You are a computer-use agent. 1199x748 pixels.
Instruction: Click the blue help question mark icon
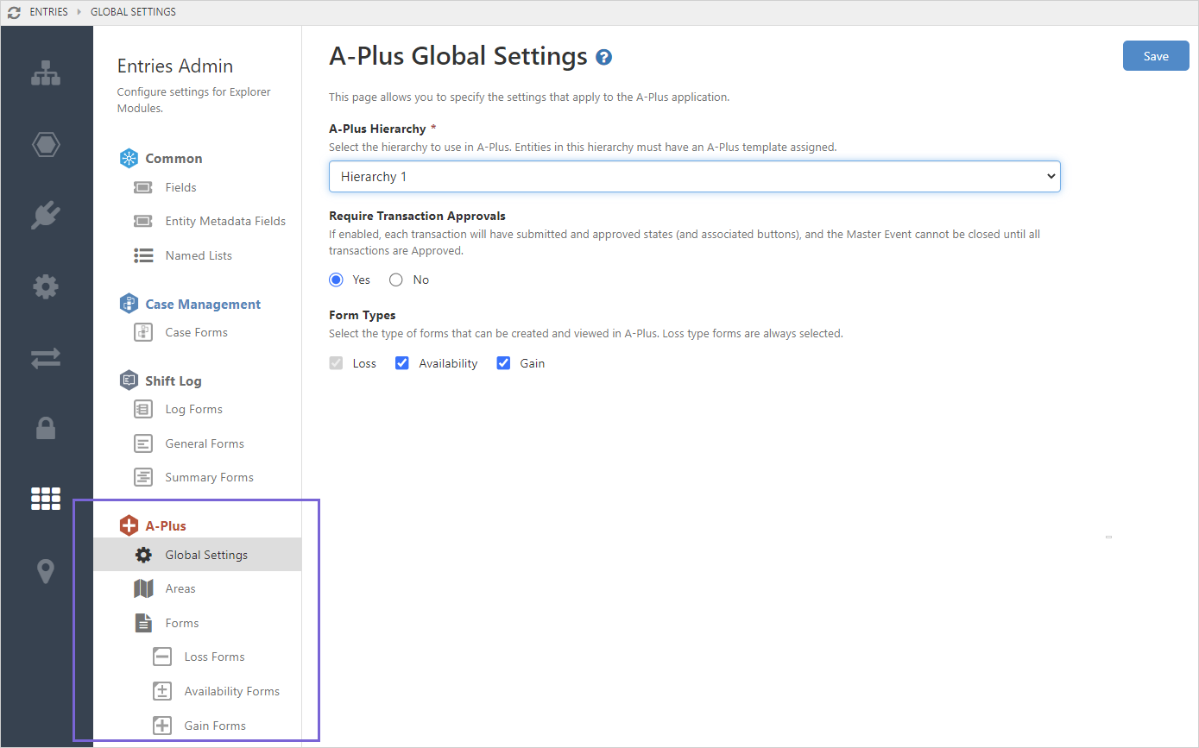pos(604,58)
